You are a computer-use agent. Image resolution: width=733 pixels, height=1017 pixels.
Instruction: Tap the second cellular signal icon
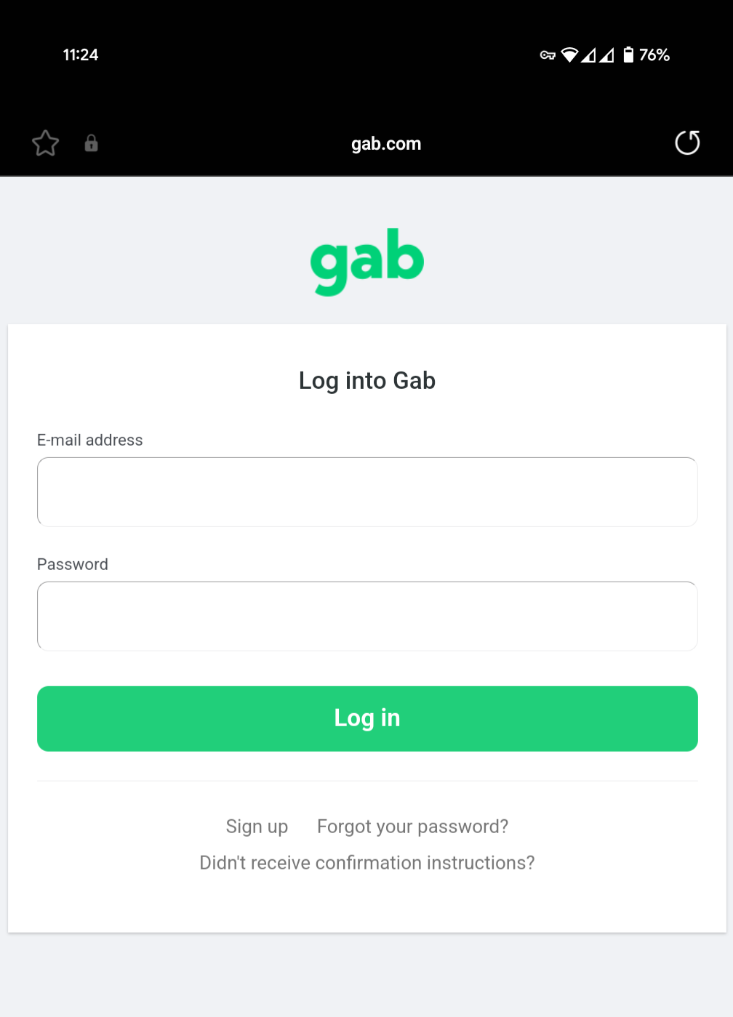pos(606,55)
